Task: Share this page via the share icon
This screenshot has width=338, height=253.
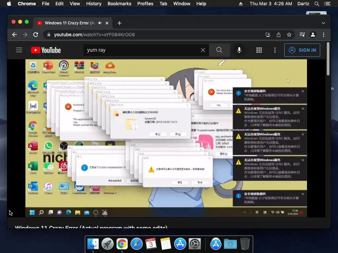Action: 279,35
